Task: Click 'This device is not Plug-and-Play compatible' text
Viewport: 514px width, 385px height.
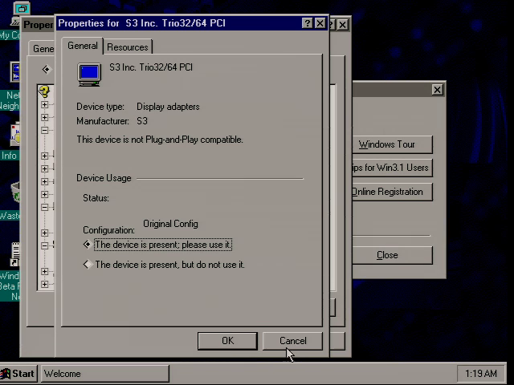Action: [x=160, y=140]
